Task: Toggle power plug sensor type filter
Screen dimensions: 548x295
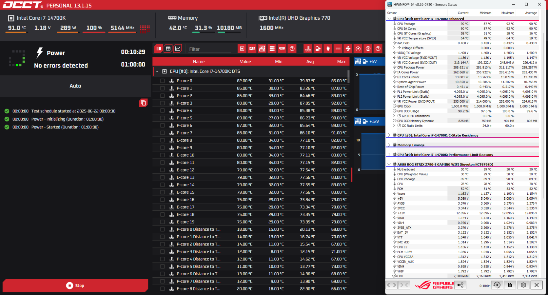Action: tap(328, 49)
